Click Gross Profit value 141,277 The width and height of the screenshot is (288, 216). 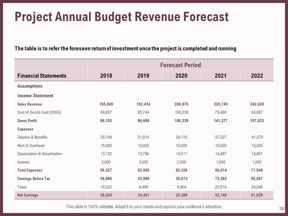point(220,121)
